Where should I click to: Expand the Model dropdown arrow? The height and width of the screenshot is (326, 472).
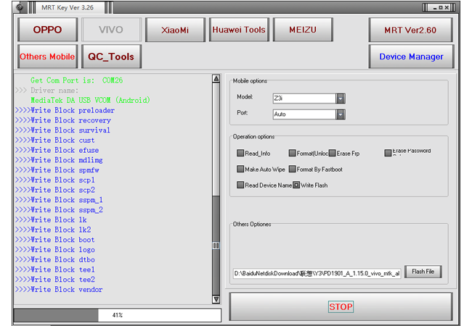[341, 98]
